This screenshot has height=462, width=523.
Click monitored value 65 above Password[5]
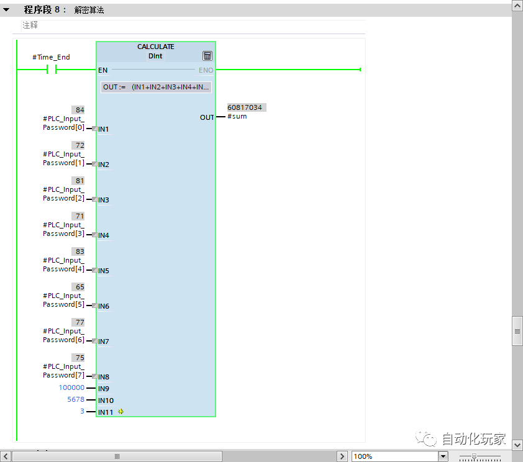click(x=78, y=287)
